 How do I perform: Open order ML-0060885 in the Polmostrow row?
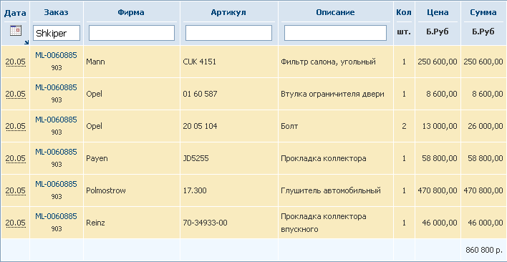pyautogui.click(x=57, y=184)
